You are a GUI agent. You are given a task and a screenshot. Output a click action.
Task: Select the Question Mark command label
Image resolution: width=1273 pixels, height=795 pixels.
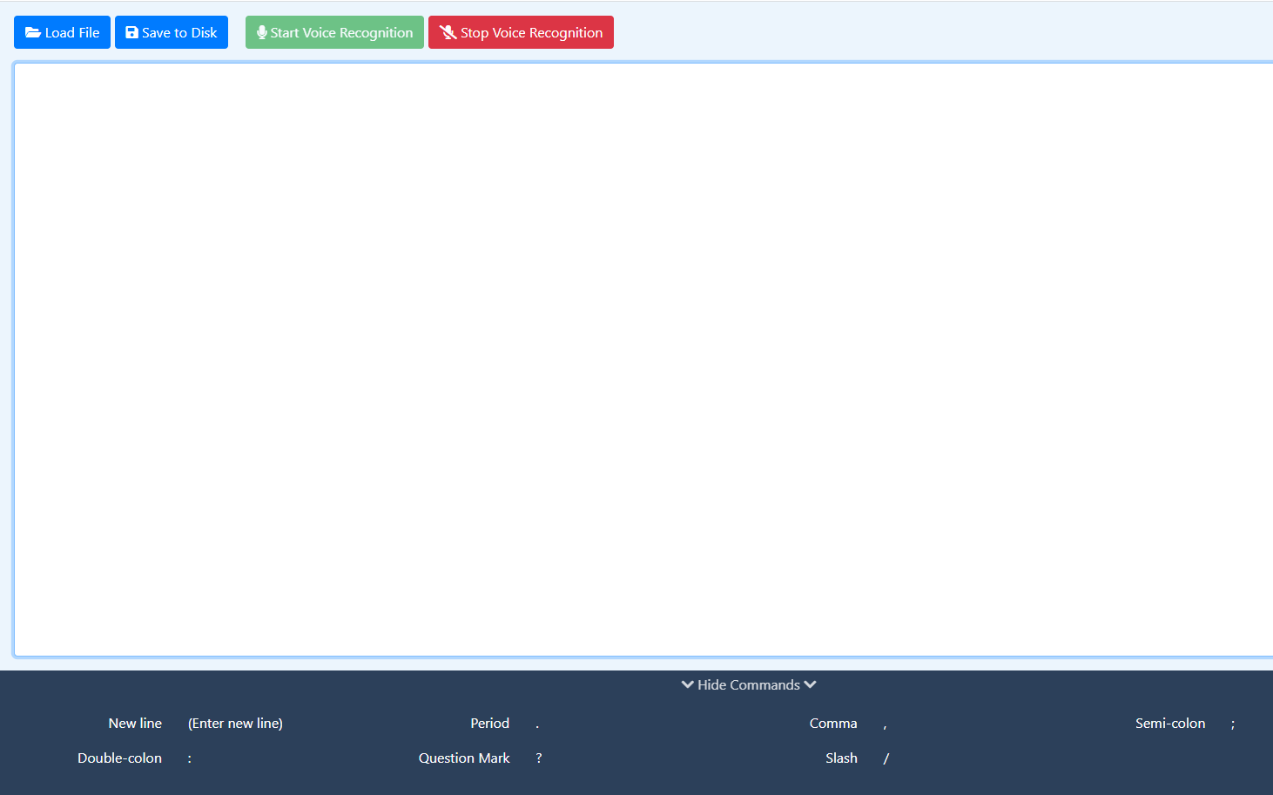click(x=463, y=758)
